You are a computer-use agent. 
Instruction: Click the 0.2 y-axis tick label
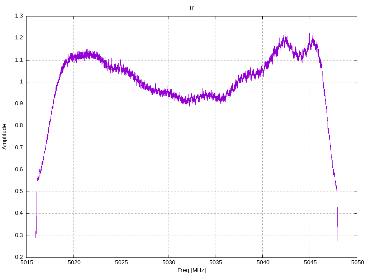(19, 257)
